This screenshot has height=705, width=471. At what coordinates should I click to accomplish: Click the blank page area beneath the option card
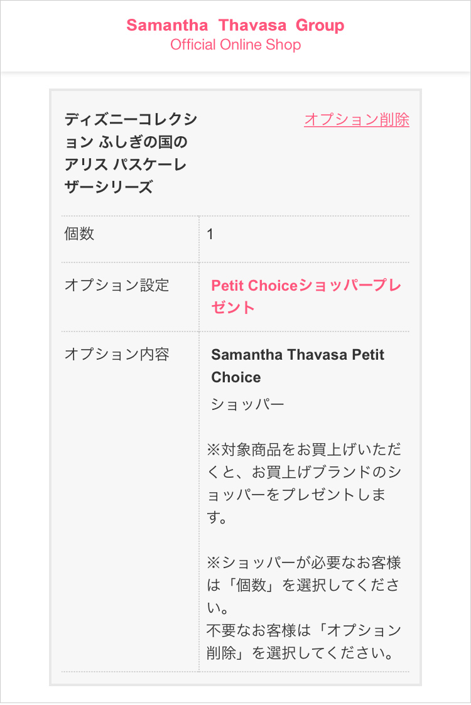235,695
